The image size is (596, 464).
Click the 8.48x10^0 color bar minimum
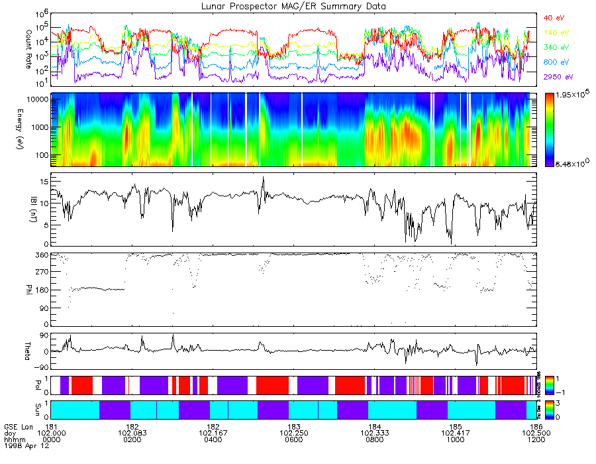572,164
